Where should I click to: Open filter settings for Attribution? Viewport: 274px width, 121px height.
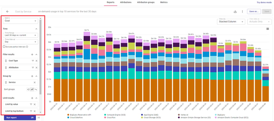click(33, 67)
